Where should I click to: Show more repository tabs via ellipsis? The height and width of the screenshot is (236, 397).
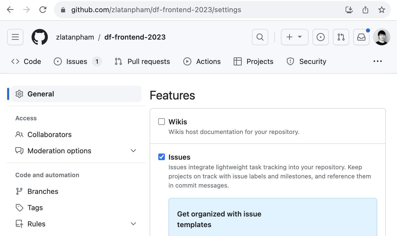378,61
